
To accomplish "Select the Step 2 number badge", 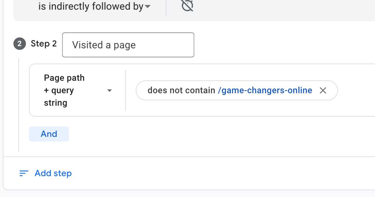I will [x=19, y=44].
